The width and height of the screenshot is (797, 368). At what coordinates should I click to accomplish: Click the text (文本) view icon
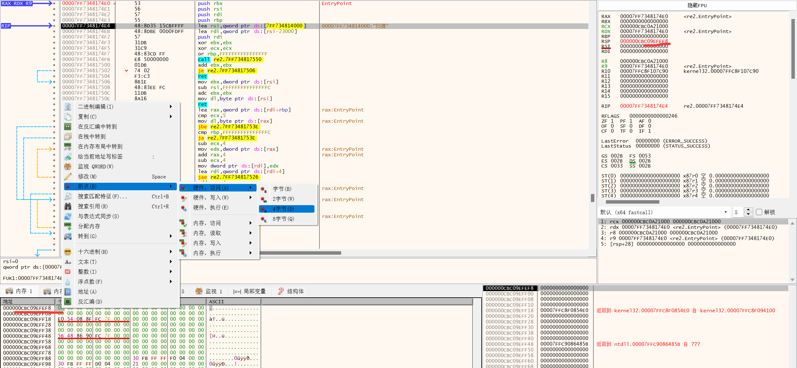pos(68,262)
